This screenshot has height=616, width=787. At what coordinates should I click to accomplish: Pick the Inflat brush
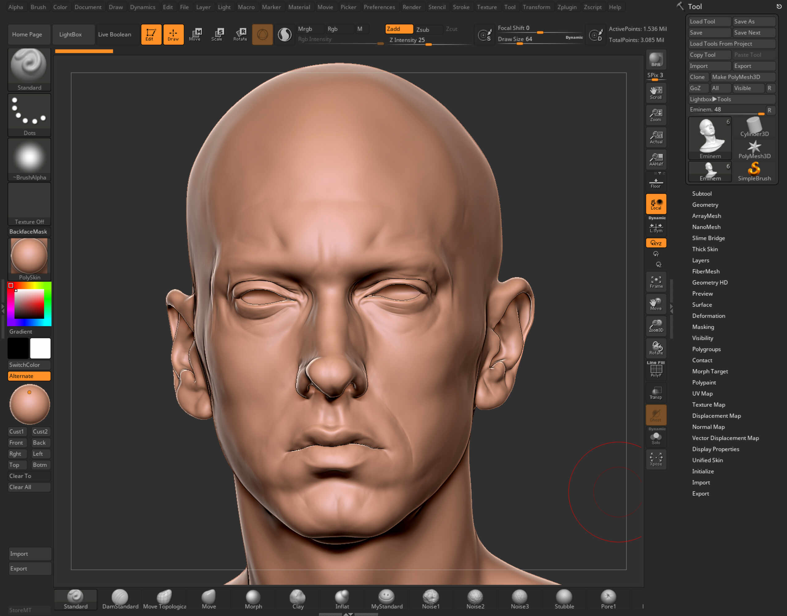click(x=342, y=599)
